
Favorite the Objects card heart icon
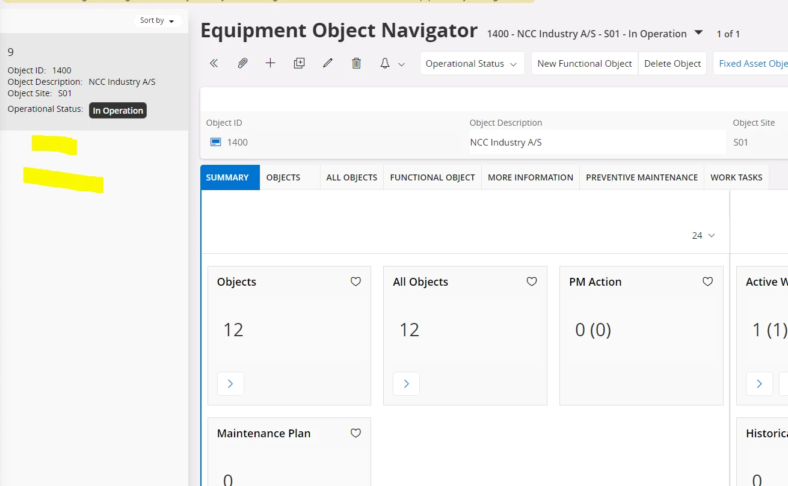(356, 281)
